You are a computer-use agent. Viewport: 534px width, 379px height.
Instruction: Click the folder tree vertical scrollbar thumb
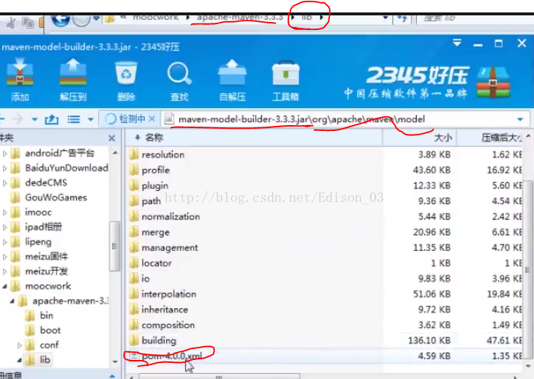pos(115,246)
